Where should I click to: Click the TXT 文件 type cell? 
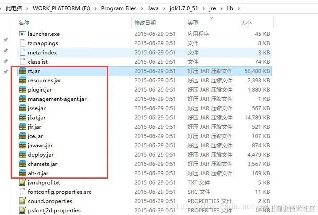coord(199,183)
